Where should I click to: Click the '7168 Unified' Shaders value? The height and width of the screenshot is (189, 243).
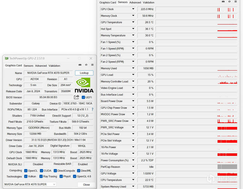37,116
